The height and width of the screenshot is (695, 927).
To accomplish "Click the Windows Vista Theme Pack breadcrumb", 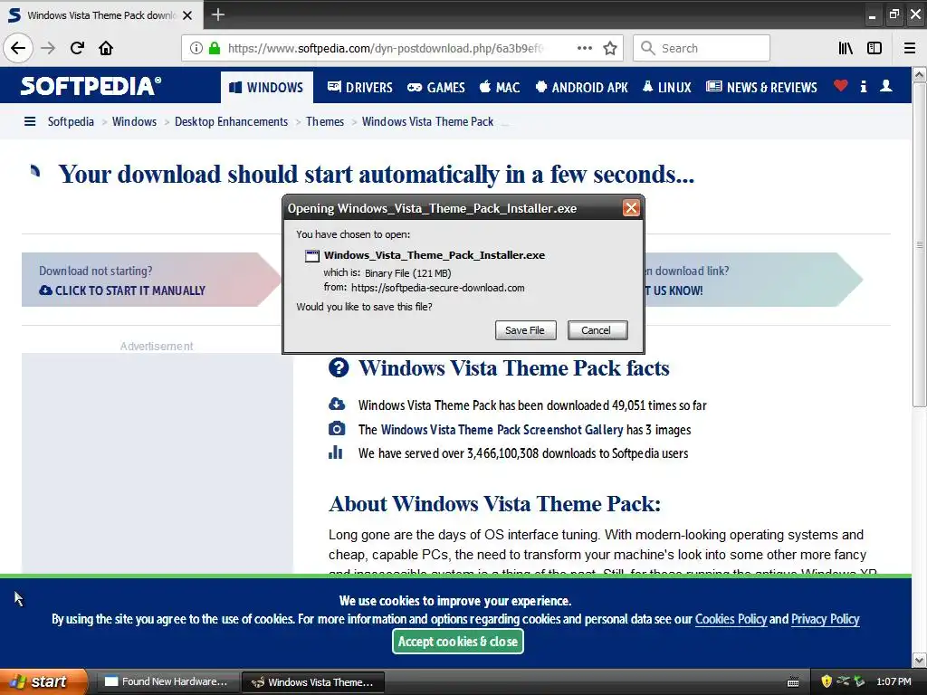I will tap(427, 122).
